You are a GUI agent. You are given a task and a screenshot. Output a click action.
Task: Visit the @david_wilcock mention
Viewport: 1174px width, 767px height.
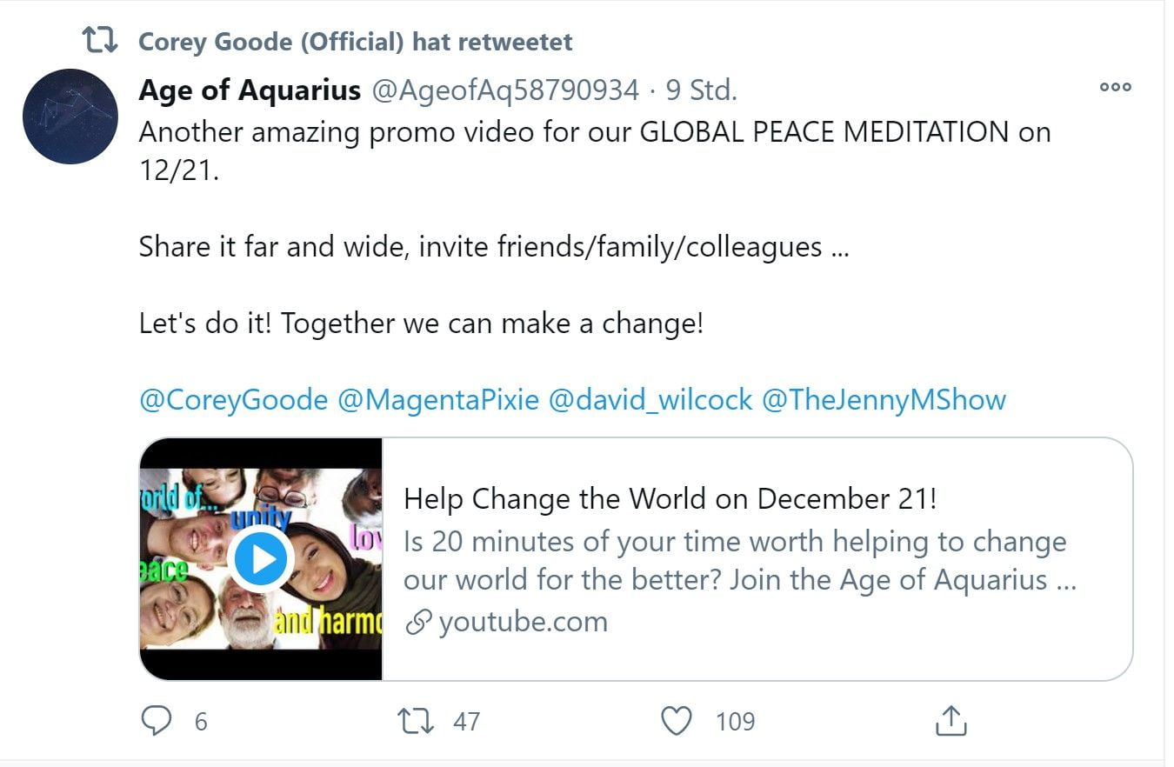click(x=650, y=399)
